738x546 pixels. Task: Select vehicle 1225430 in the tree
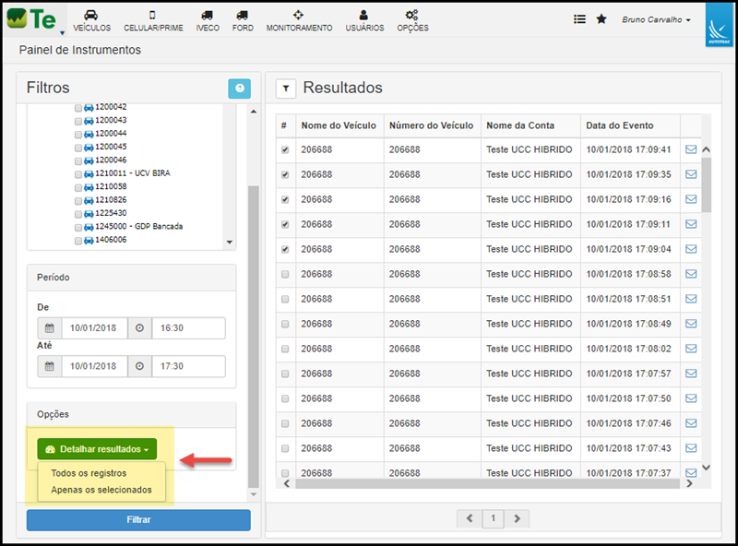(x=111, y=213)
